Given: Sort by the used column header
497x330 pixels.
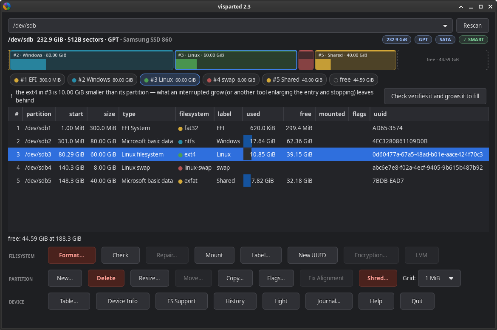Looking at the screenshot, I should pyautogui.click(x=263, y=114).
